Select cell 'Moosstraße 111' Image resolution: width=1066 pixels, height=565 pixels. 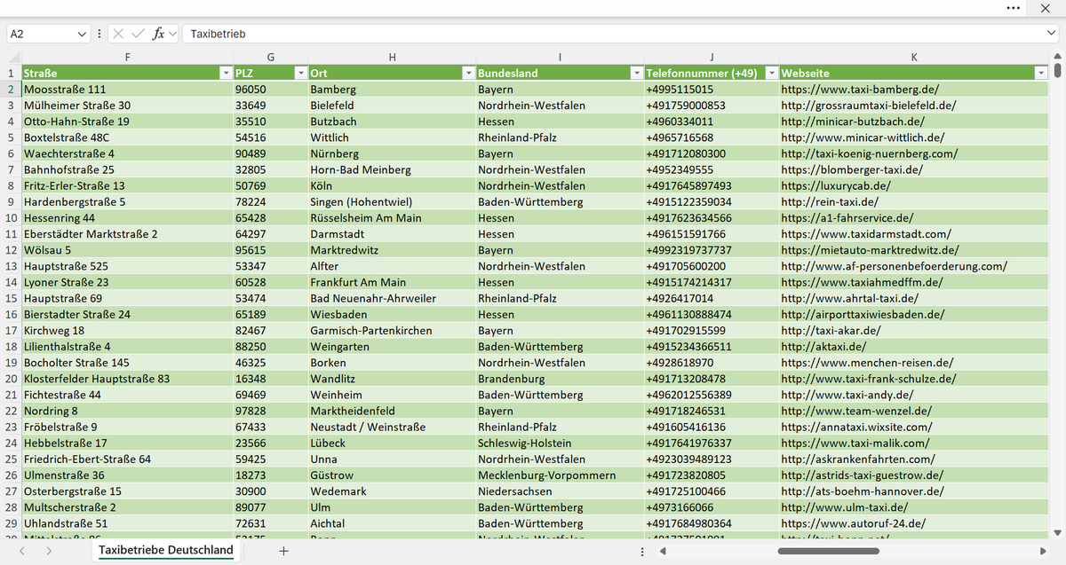(x=127, y=90)
